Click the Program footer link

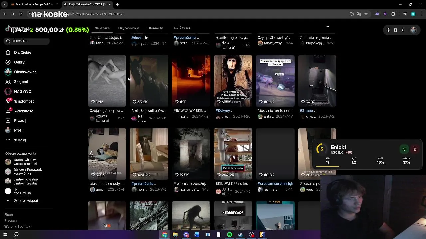11,221
